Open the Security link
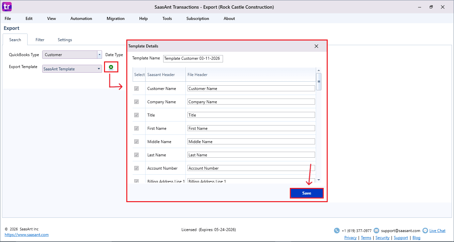Screen dimensions: 454x242 click(383, 238)
